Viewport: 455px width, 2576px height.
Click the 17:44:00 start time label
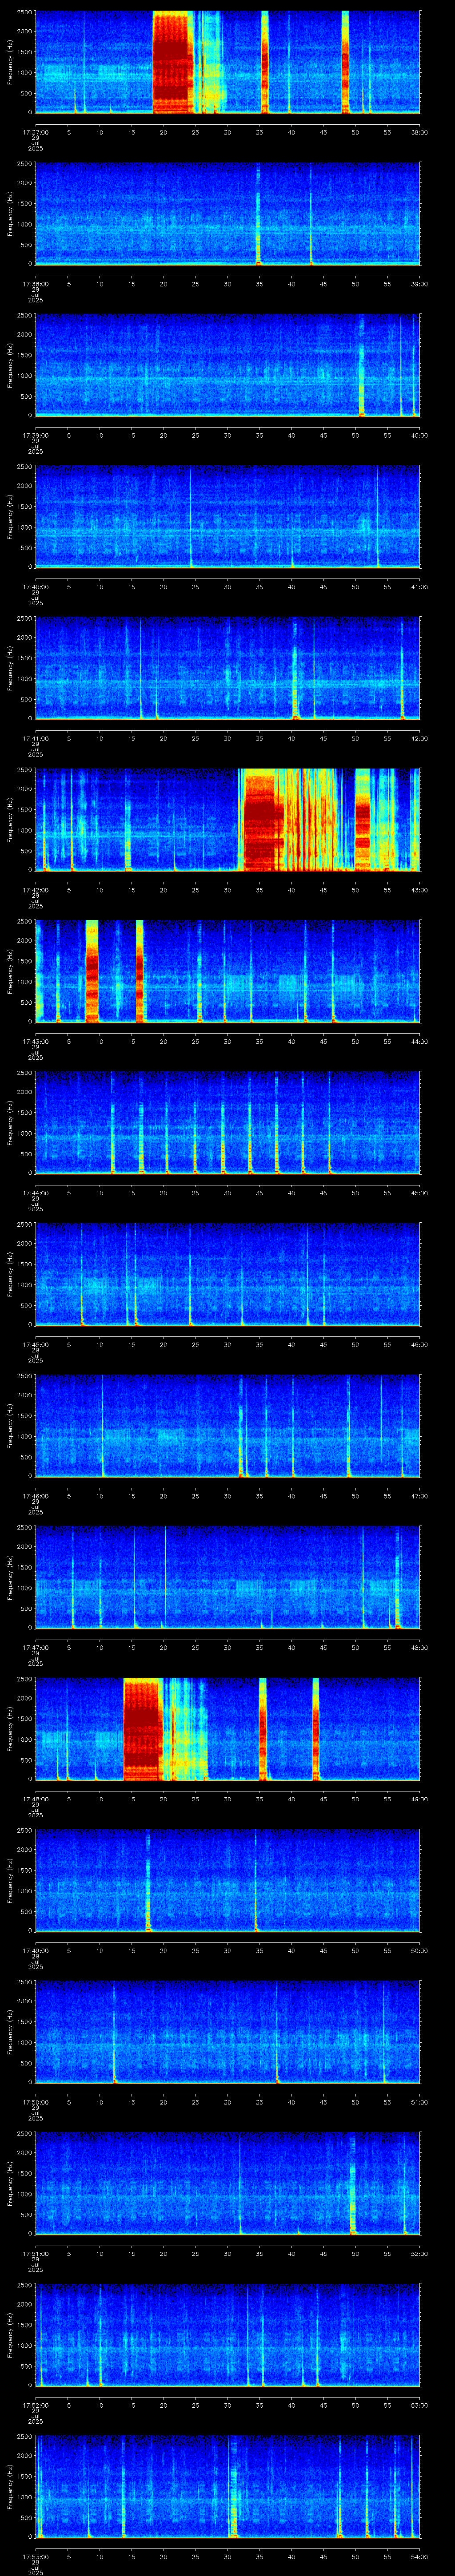35,1193
